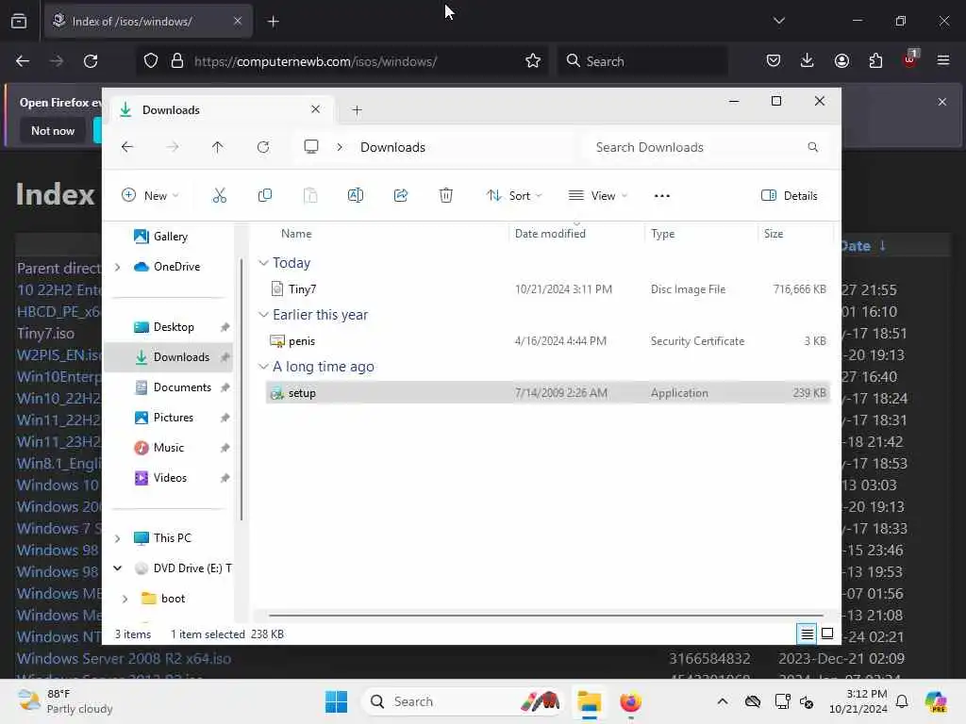Open the See more three-dots menu

661,196
